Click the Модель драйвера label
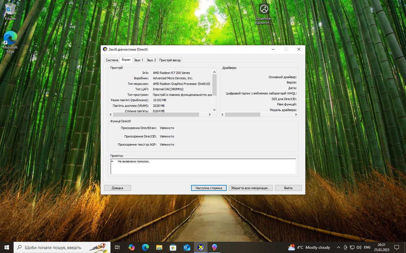 (x=283, y=110)
